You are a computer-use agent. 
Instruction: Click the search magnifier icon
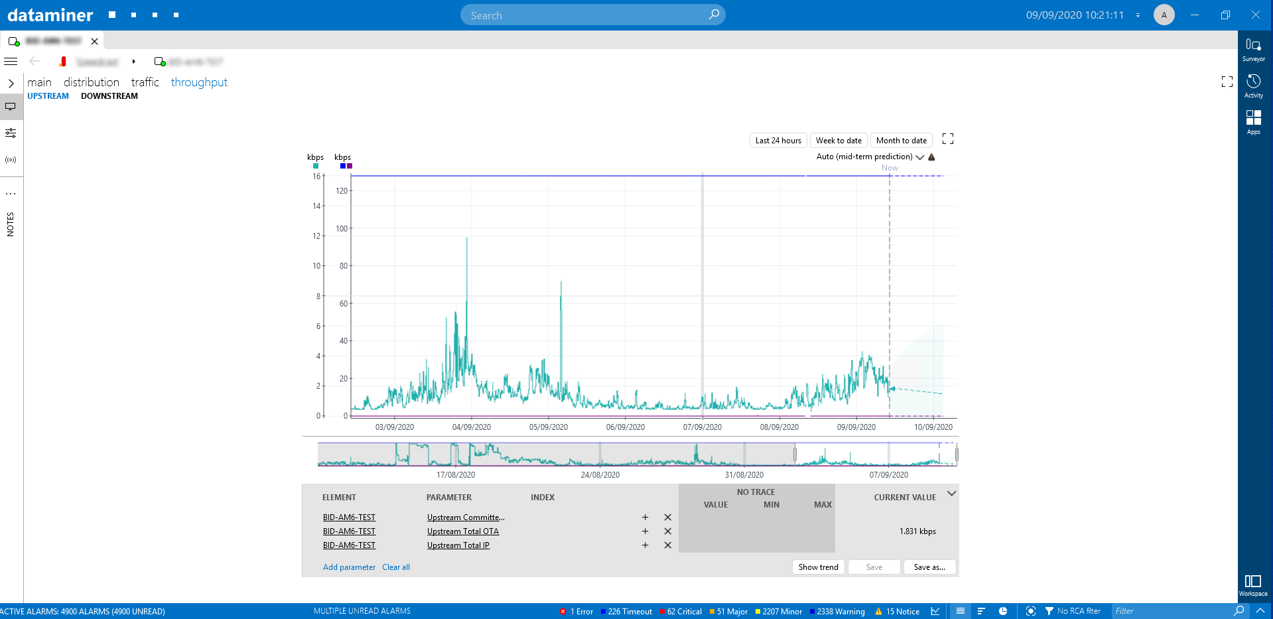click(714, 15)
